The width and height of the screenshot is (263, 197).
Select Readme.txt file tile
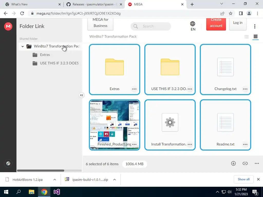(x=226, y=125)
